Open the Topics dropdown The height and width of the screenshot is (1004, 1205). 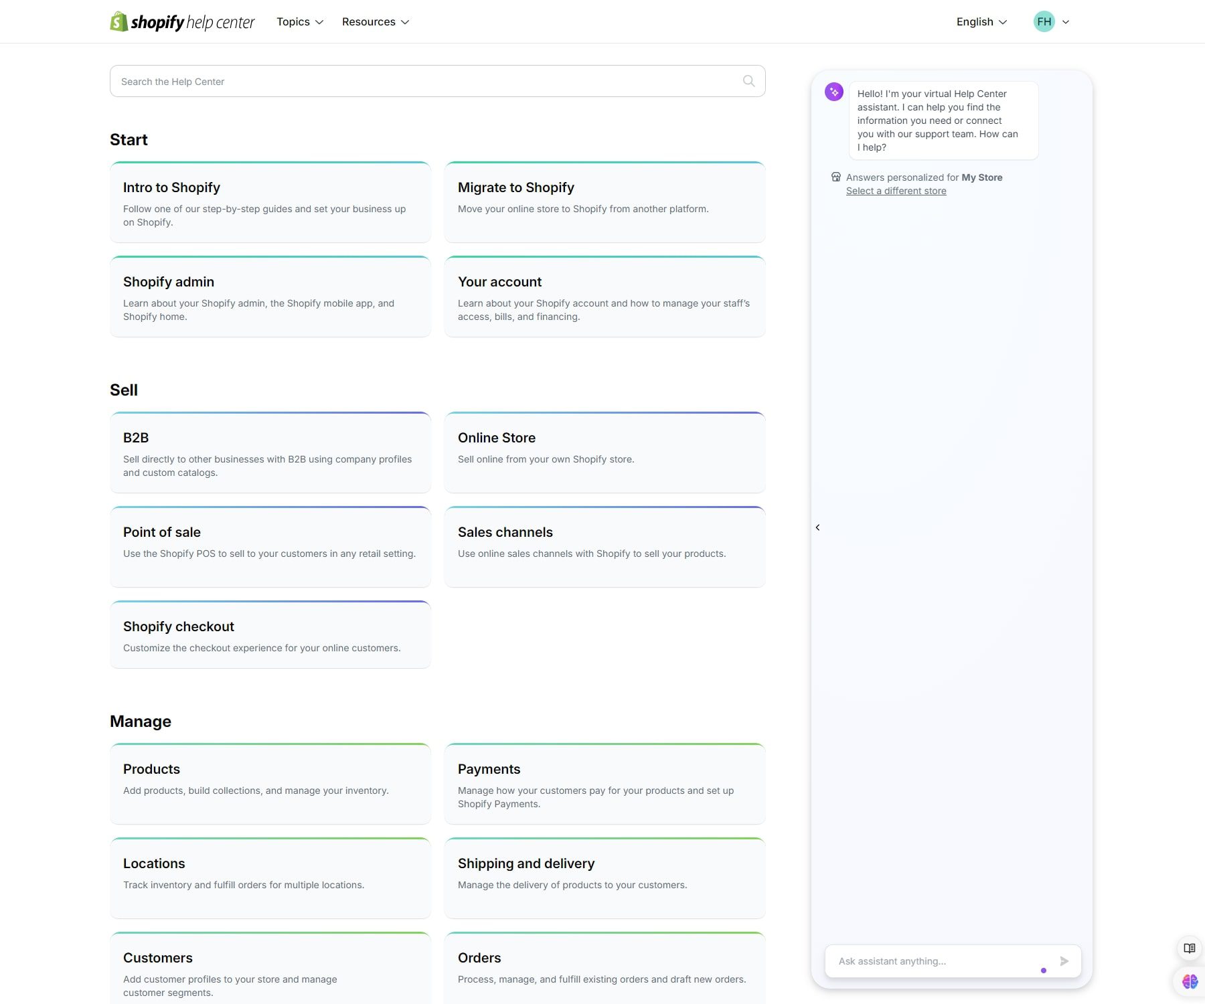[299, 21]
